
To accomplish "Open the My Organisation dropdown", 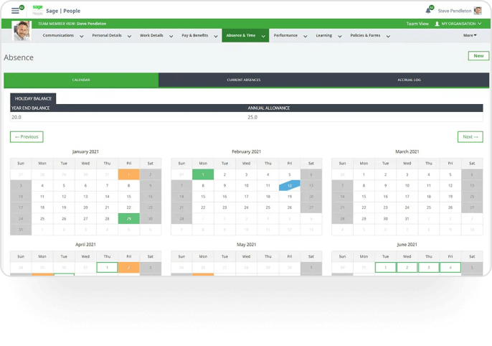I will click(458, 24).
